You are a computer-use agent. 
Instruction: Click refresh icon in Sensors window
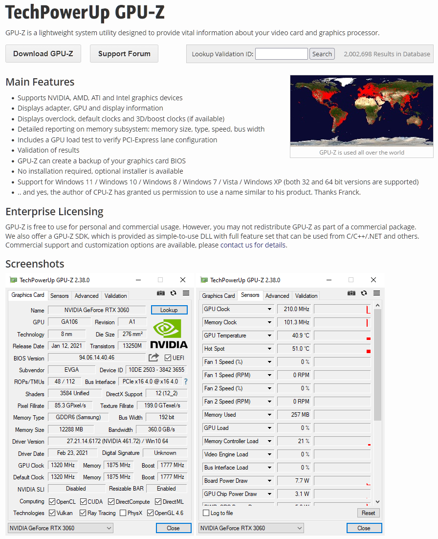(x=364, y=293)
